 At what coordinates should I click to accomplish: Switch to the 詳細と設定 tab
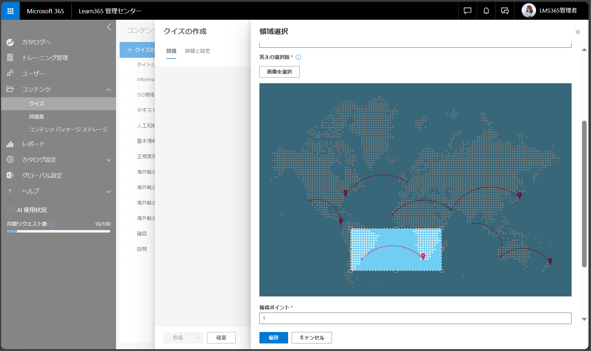[x=198, y=51]
